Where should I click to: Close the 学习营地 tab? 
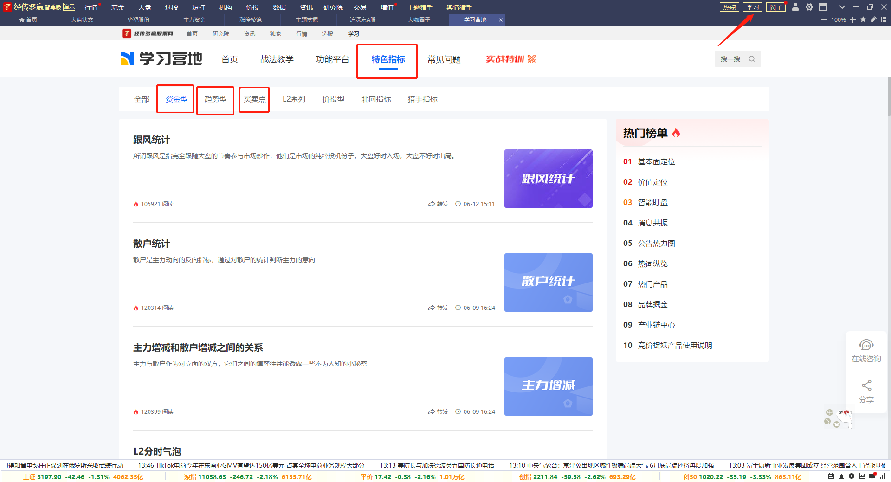(501, 20)
